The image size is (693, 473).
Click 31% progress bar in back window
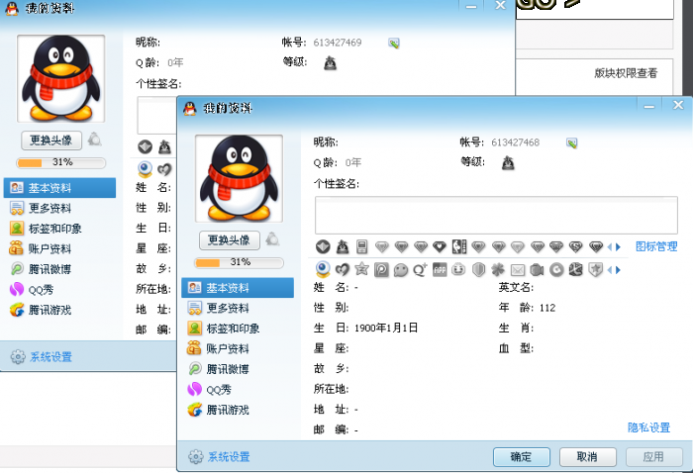pos(61,163)
